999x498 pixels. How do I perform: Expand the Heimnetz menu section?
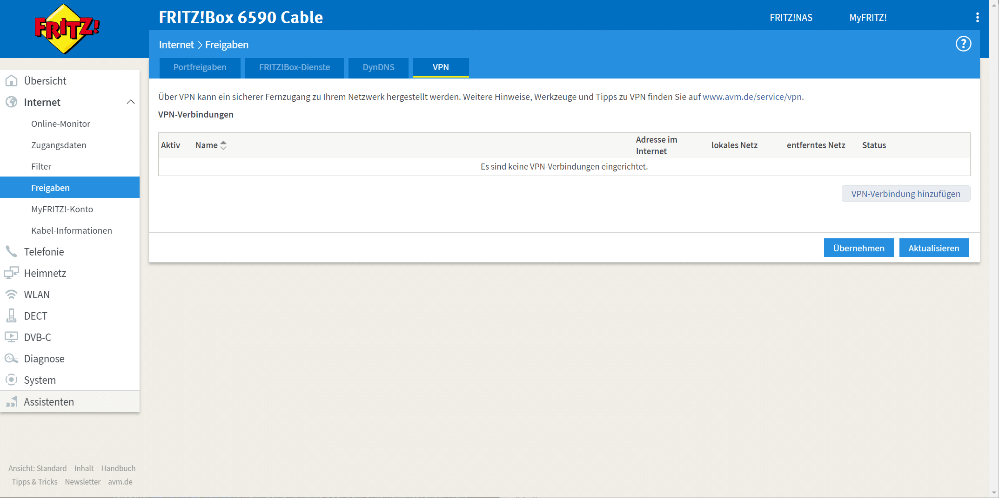(x=45, y=273)
